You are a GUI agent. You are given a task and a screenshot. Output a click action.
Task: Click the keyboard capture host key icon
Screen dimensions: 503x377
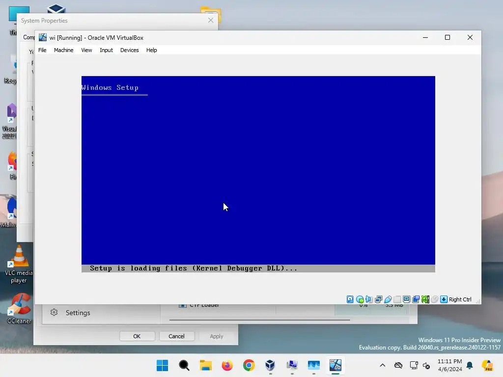tap(444, 299)
